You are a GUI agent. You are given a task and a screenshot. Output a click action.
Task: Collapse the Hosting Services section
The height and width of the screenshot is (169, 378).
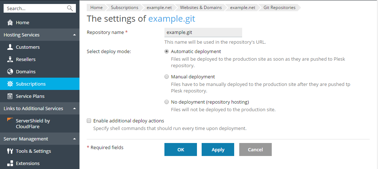(x=74, y=35)
